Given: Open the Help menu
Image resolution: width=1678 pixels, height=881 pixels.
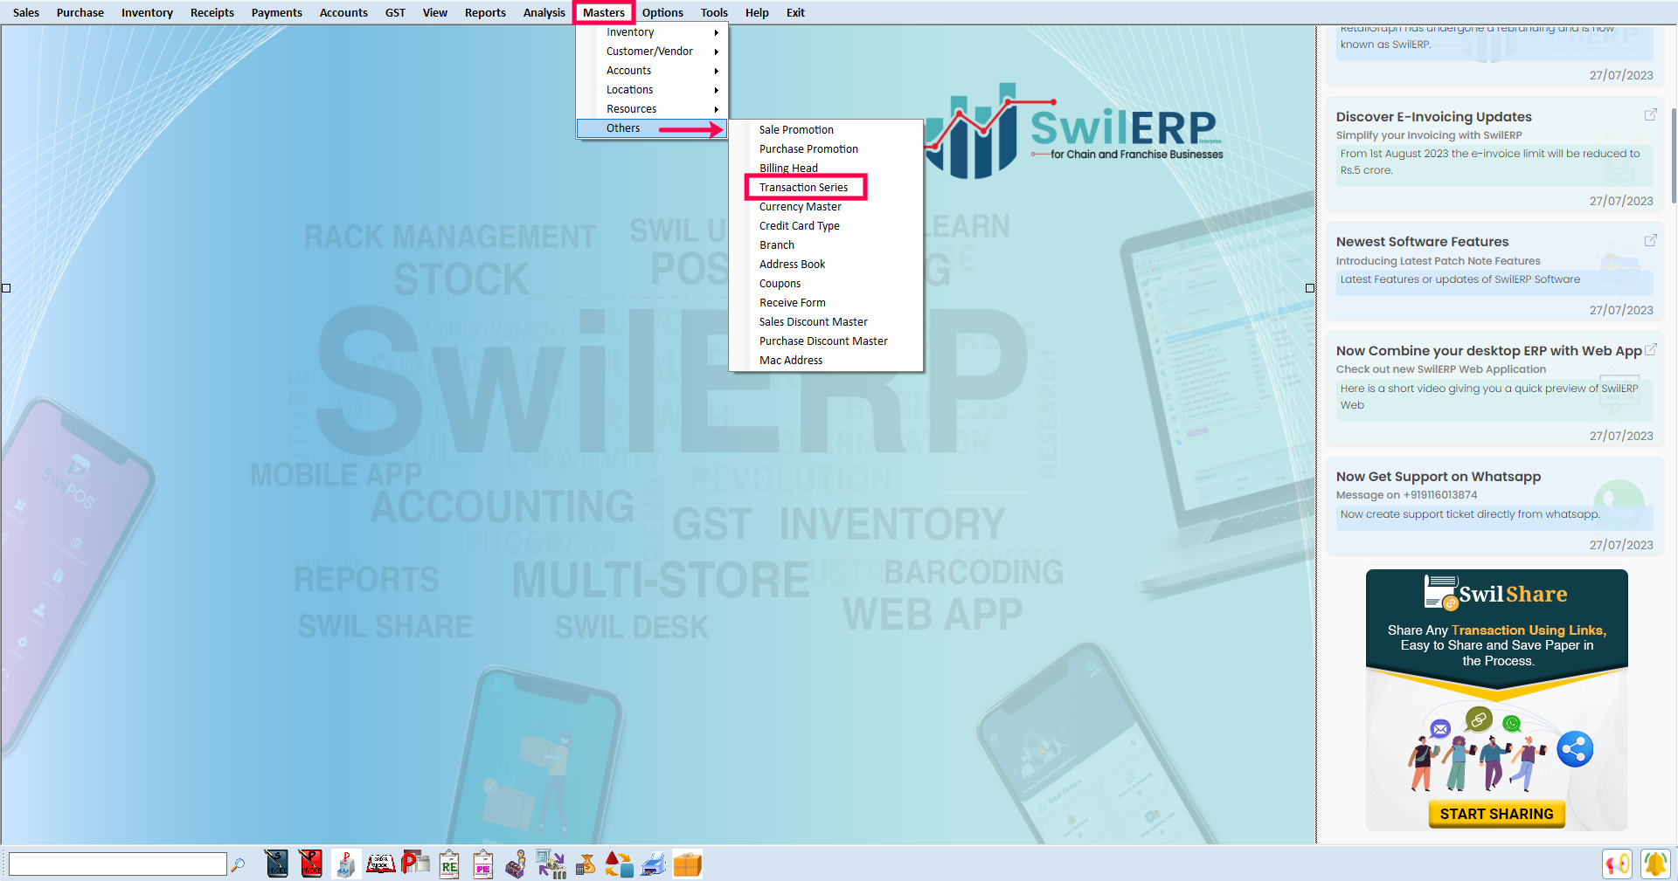Looking at the screenshot, I should (757, 12).
